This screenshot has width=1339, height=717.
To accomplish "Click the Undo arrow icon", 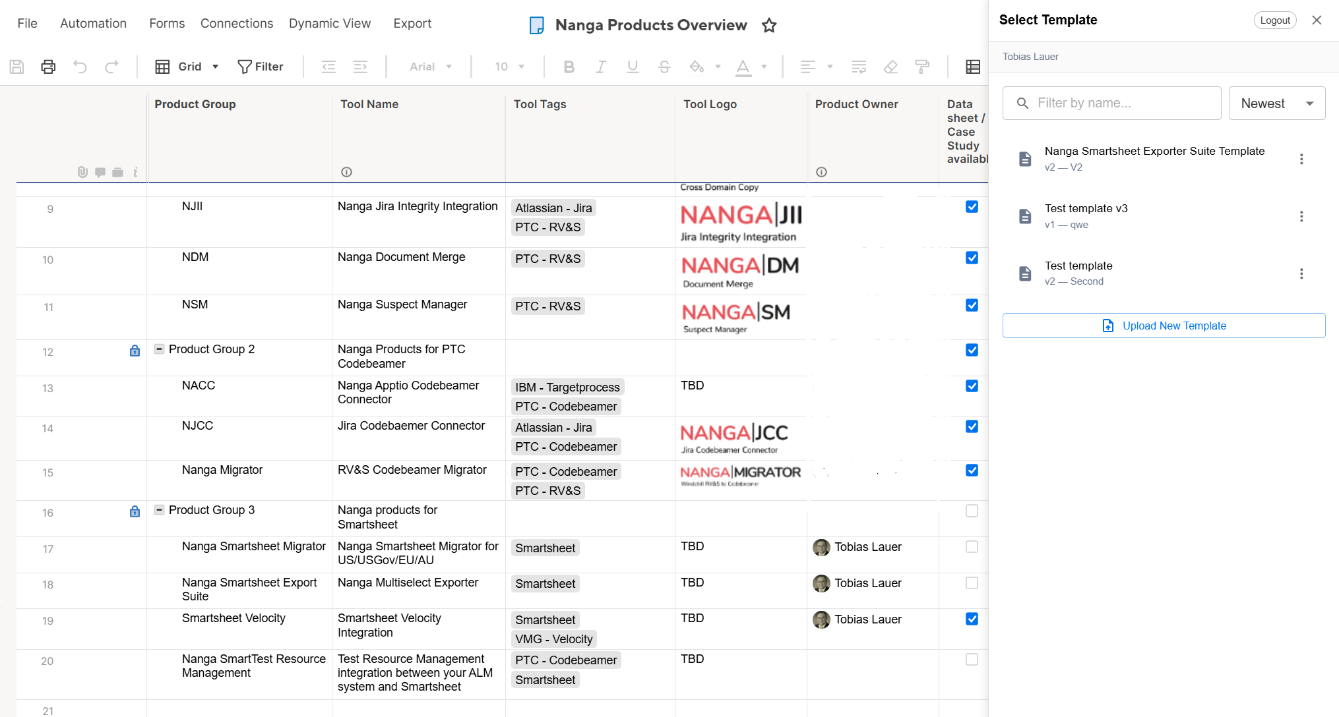I will (x=80, y=67).
